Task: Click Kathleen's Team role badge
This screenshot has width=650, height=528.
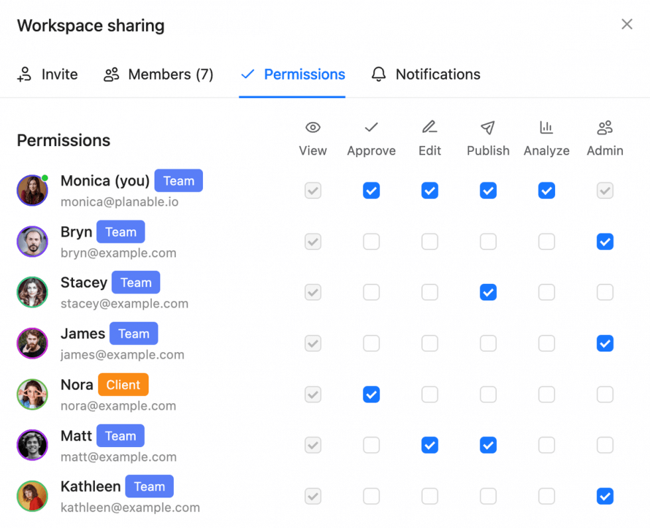Action: pos(149,486)
